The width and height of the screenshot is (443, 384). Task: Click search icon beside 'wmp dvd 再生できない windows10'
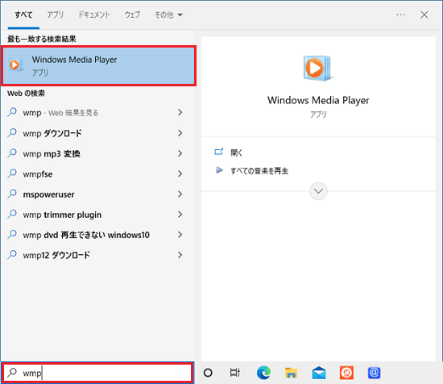(x=12, y=234)
